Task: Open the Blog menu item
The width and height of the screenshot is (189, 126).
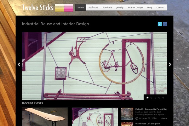Action: tap(149, 8)
